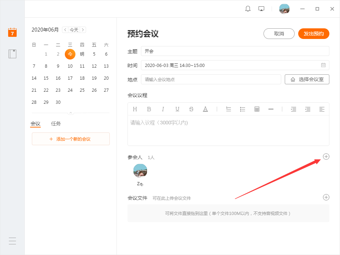The image size is (340, 255).
Task: Toggle strikethrough formatting in agenda editor
Action: pos(191,109)
